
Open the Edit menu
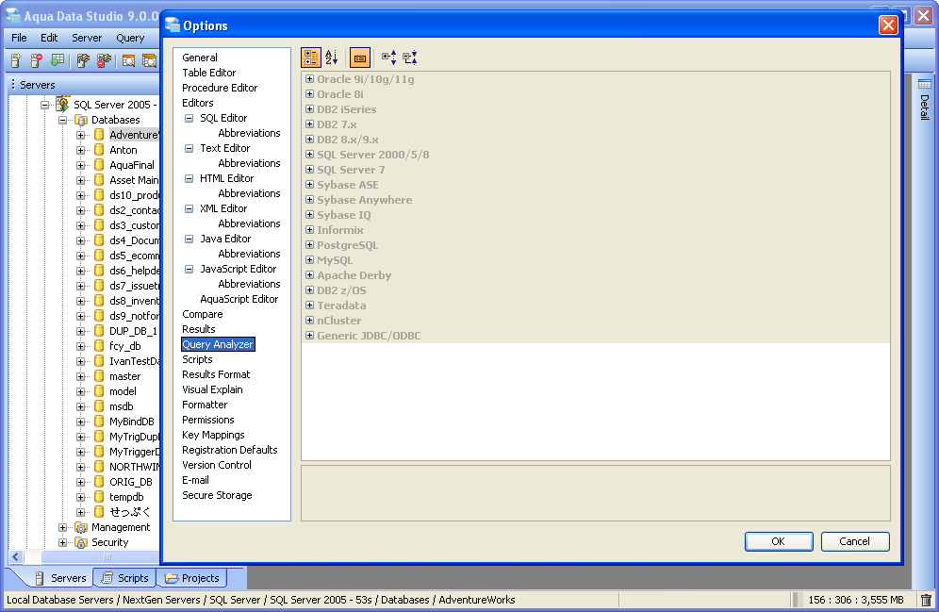coord(49,38)
